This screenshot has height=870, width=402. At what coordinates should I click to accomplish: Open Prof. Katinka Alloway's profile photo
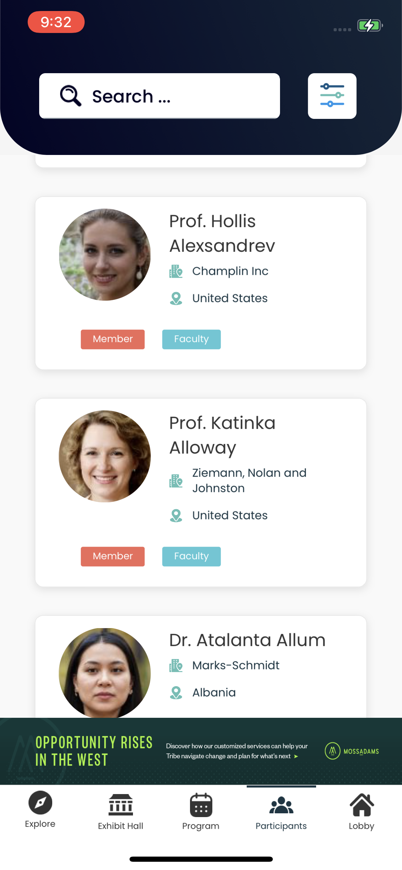pos(105,456)
